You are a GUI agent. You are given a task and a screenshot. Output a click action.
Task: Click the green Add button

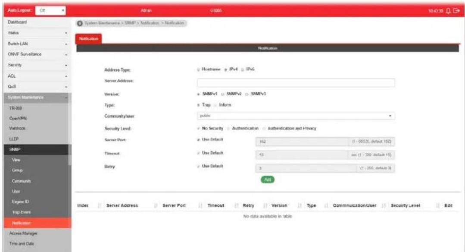(x=268, y=180)
